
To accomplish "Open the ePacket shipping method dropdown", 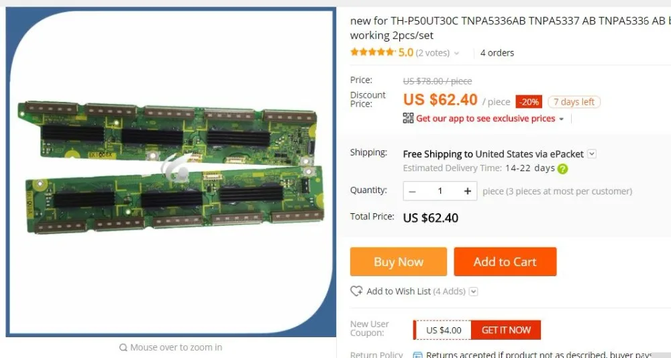I will pos(592,154).
